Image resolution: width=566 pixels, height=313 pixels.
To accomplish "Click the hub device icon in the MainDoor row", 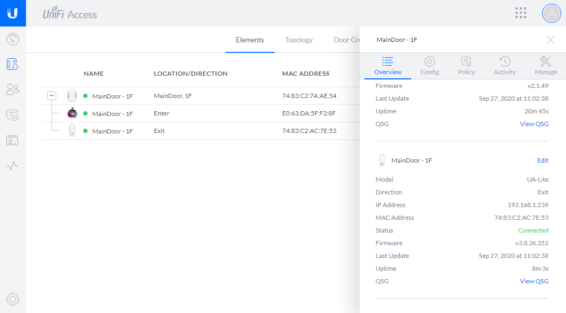I will (72, 95).
